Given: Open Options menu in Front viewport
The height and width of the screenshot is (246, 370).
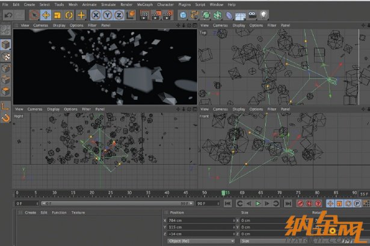Looking at the screenshot, I should (256, 109).
